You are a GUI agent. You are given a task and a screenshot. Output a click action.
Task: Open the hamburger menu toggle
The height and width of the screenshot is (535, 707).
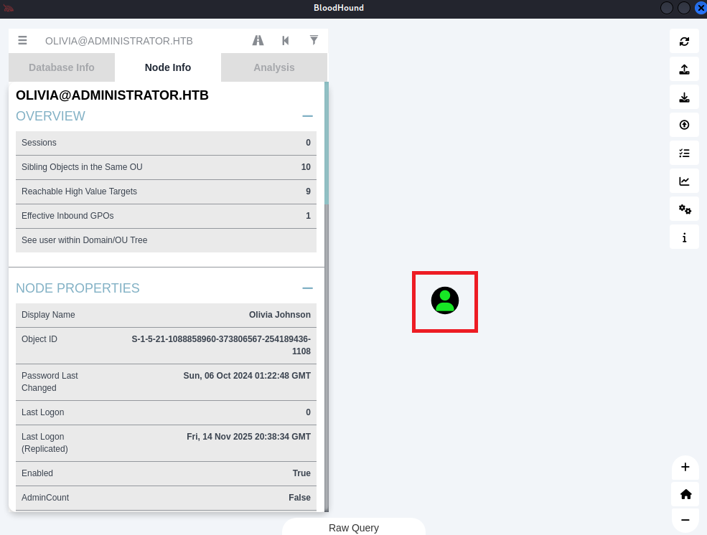pyautogui.click(x=23, y=41)
